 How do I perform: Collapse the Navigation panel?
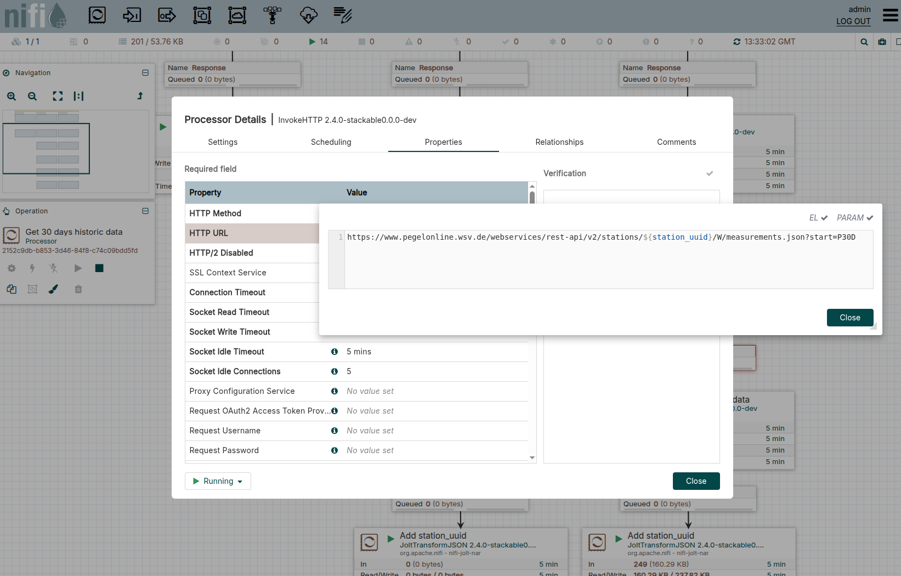coord(145,73)
